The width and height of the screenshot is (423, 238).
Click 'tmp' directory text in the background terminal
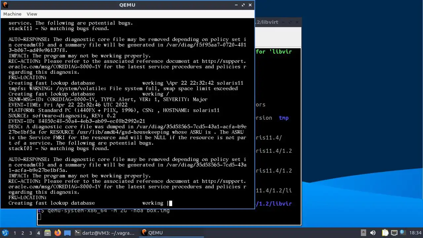tap(284, 118)
